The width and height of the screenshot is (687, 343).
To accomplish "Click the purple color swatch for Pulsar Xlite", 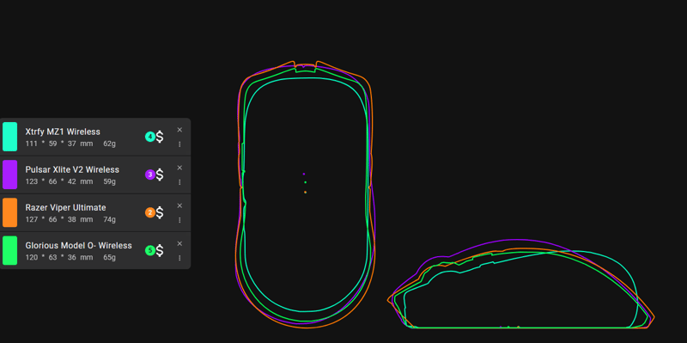I will [9, 175].
